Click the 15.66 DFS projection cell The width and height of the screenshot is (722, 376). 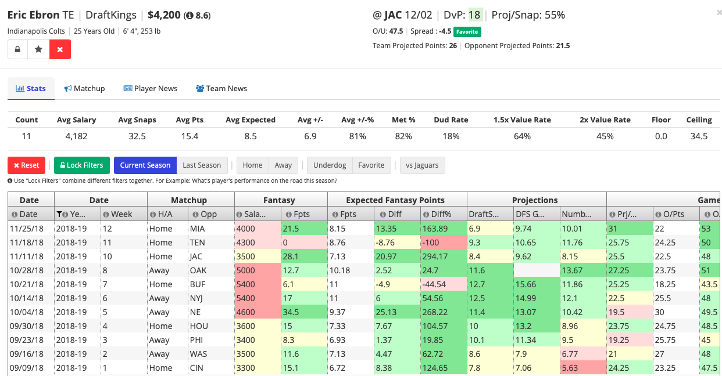pos(537,284)
